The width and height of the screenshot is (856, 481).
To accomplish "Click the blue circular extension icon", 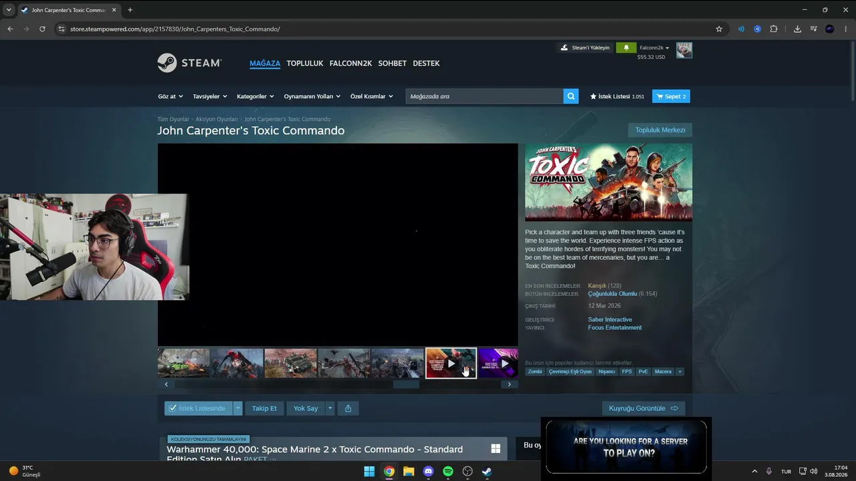I will [x=757, y=29].
